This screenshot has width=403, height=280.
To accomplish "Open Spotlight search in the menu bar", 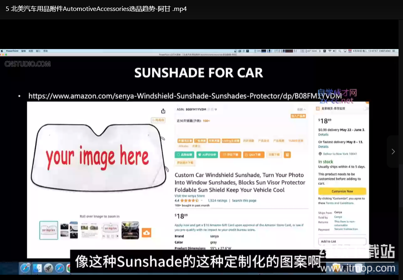I will 340,51.
